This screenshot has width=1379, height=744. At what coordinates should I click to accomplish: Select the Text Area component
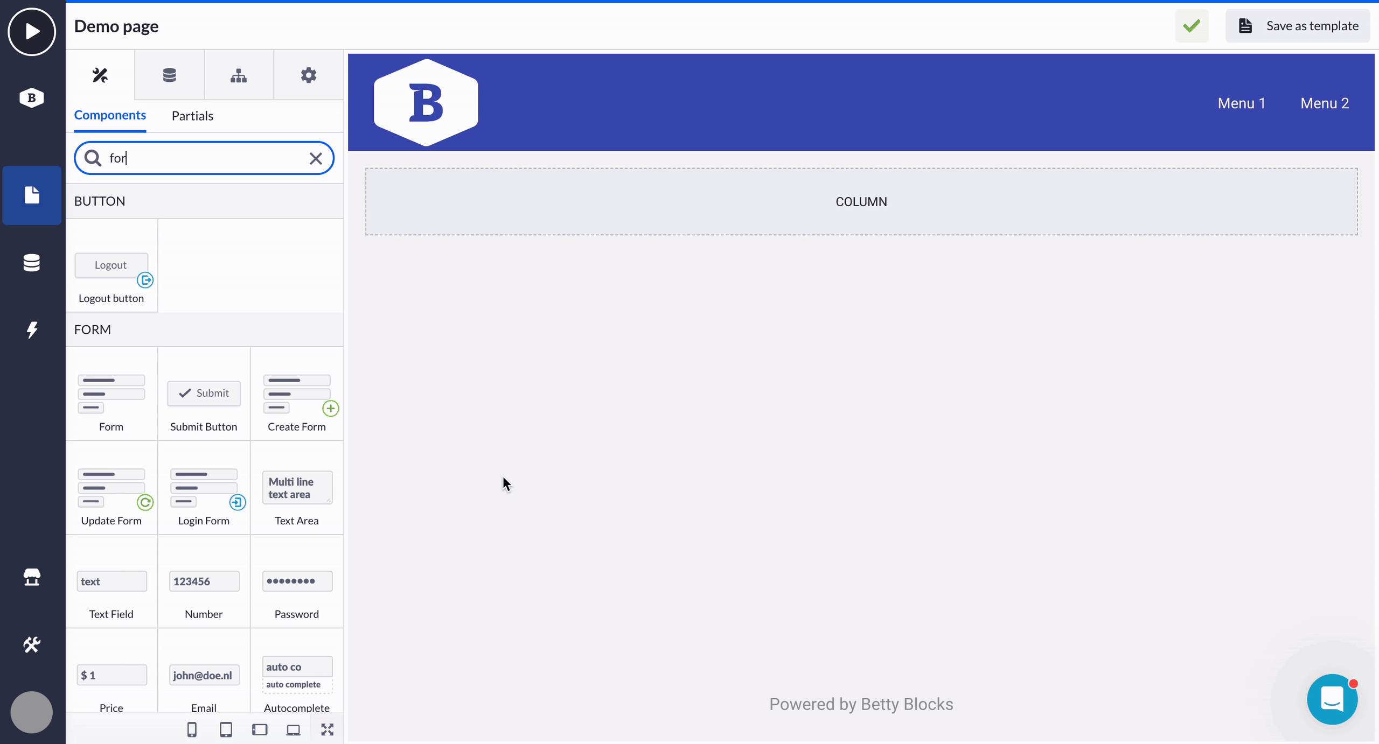coord(297,488)
